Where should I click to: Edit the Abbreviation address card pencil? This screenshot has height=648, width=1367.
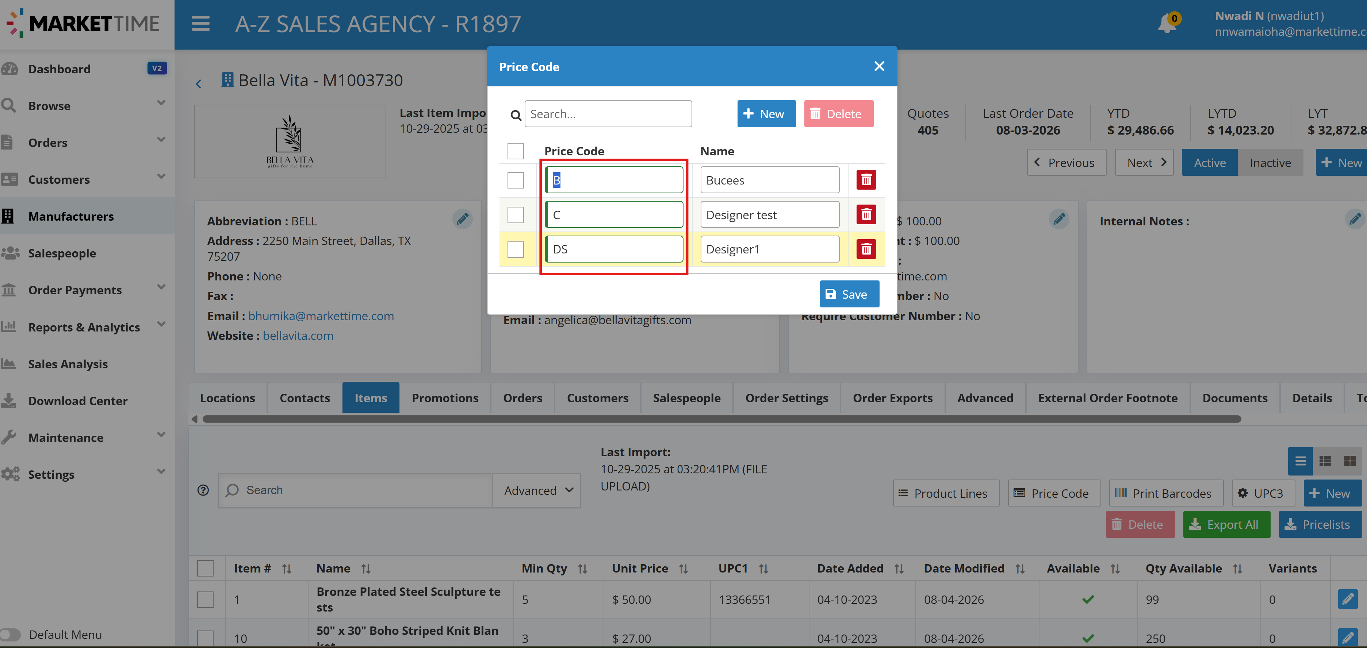[462, 219]
